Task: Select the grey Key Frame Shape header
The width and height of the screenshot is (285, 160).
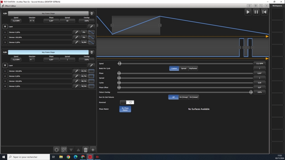Action: point(48,13)
